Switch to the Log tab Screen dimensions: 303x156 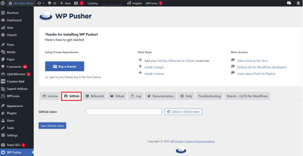click(x=136, y=96)
